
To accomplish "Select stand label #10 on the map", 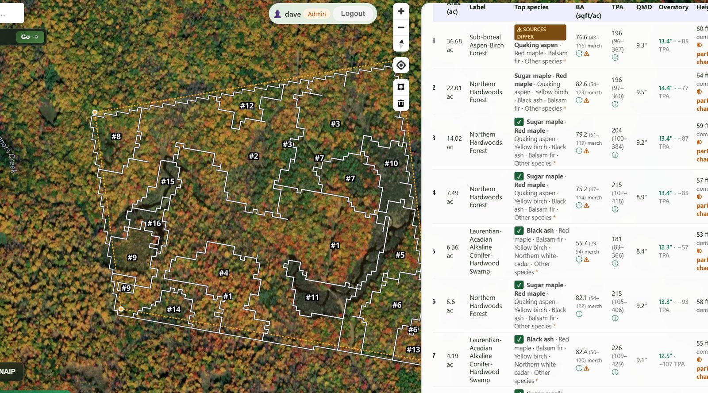I will point(391,163).
